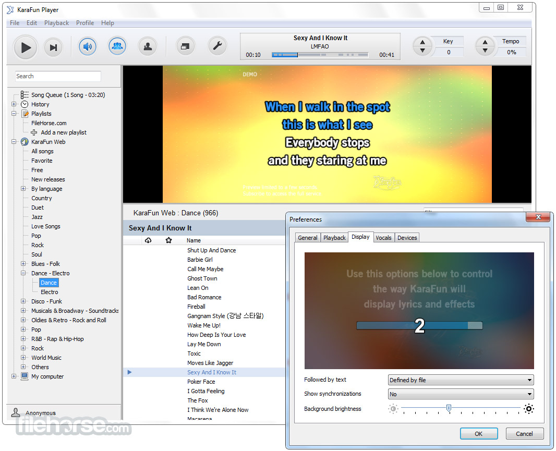Click the KaraFun Web globe icon
556x451 pixels.
point(25,142)
